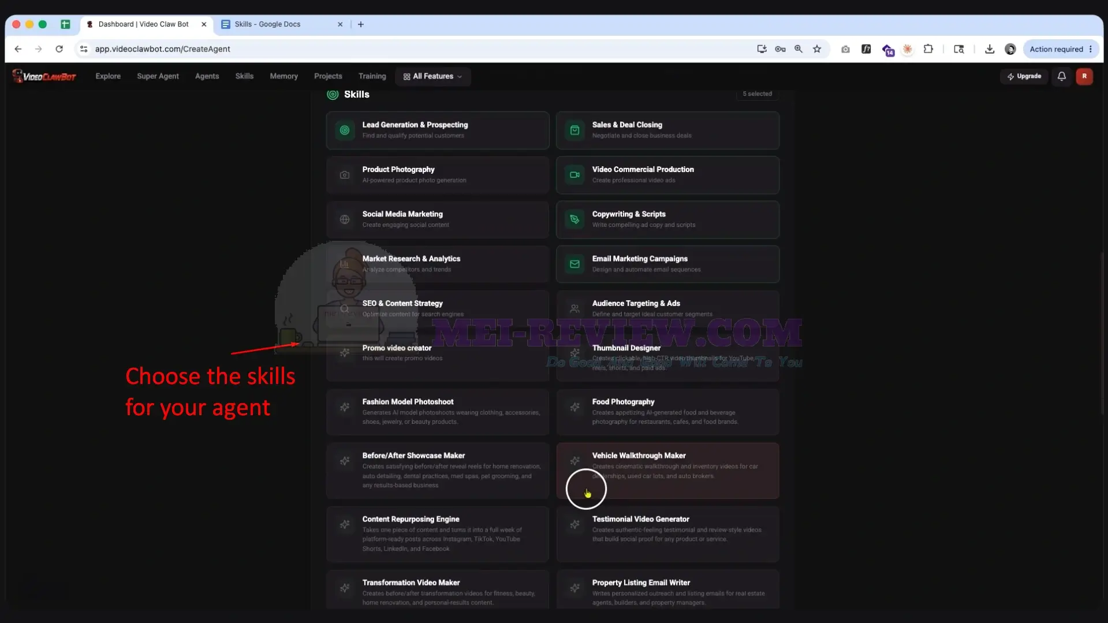
Task: Reload the page with refresh icon
Action: coord(59,49)
